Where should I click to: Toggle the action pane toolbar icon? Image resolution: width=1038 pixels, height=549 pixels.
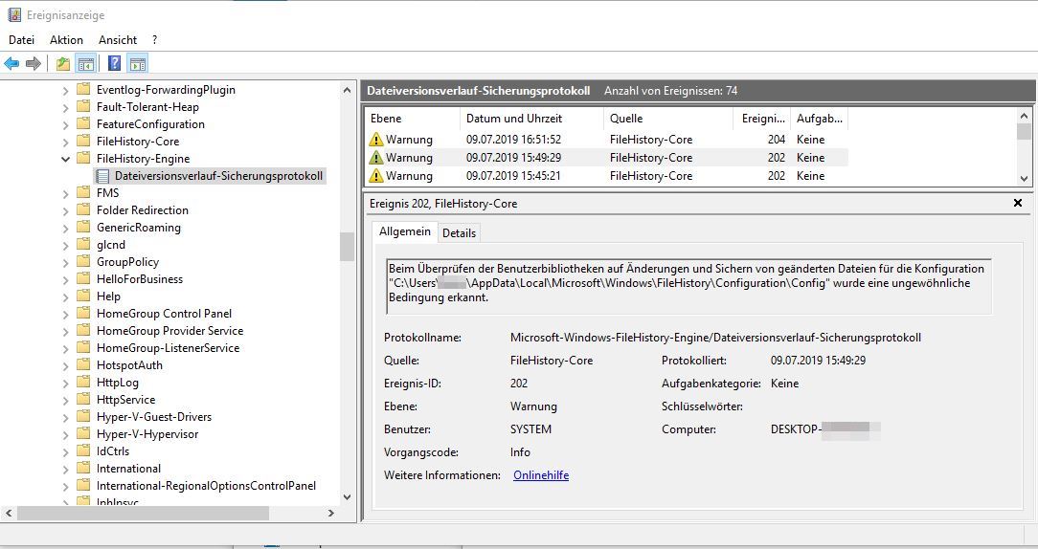[137, 64]
